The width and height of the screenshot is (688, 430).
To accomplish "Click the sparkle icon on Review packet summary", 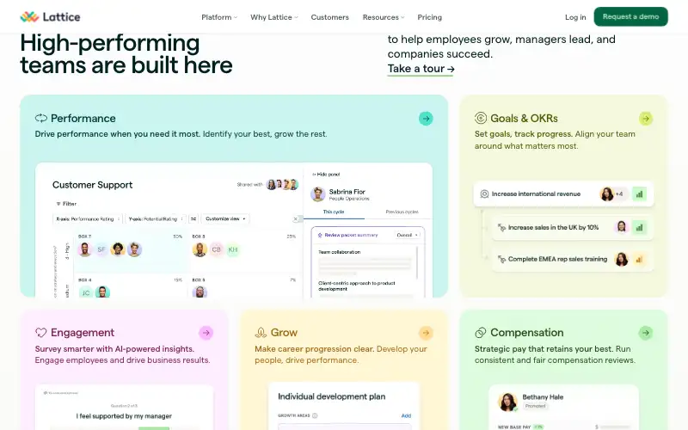I will pyautogui.click(x=320, y=235).
